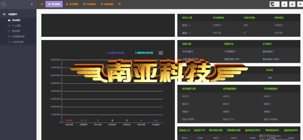Open the user avatar dropdown
Viewport: 303px width, 140px height.
point(274,4)
